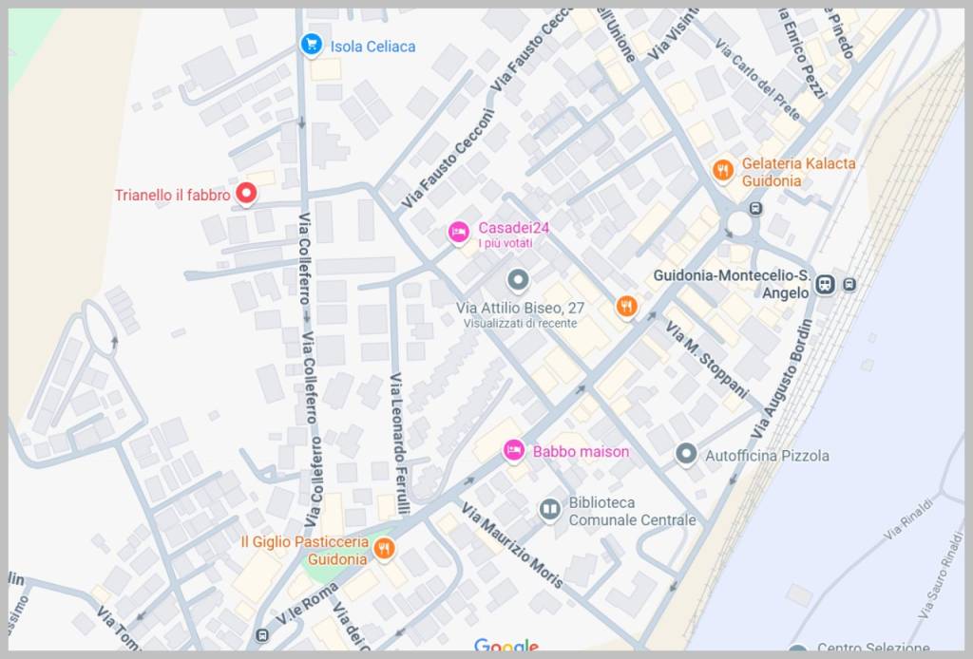Open the Babbo maison hotel pin

514,451
